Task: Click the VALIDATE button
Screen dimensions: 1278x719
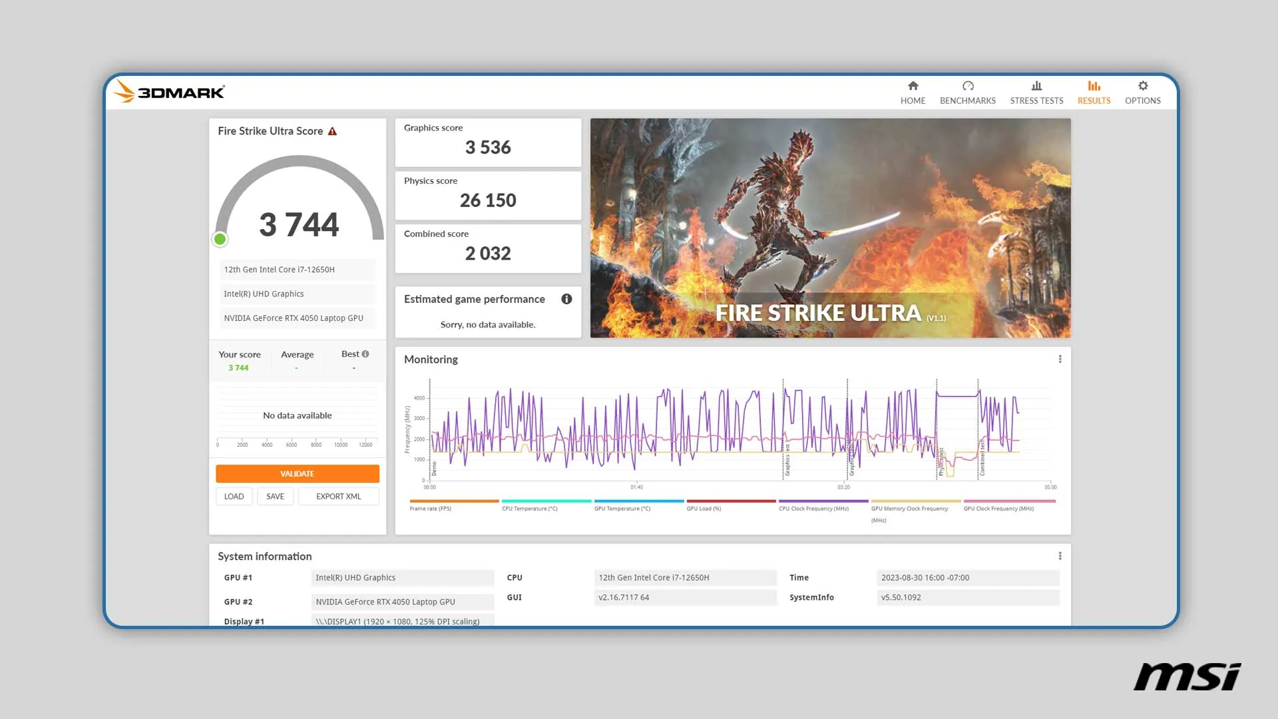Action: (298, 474)
